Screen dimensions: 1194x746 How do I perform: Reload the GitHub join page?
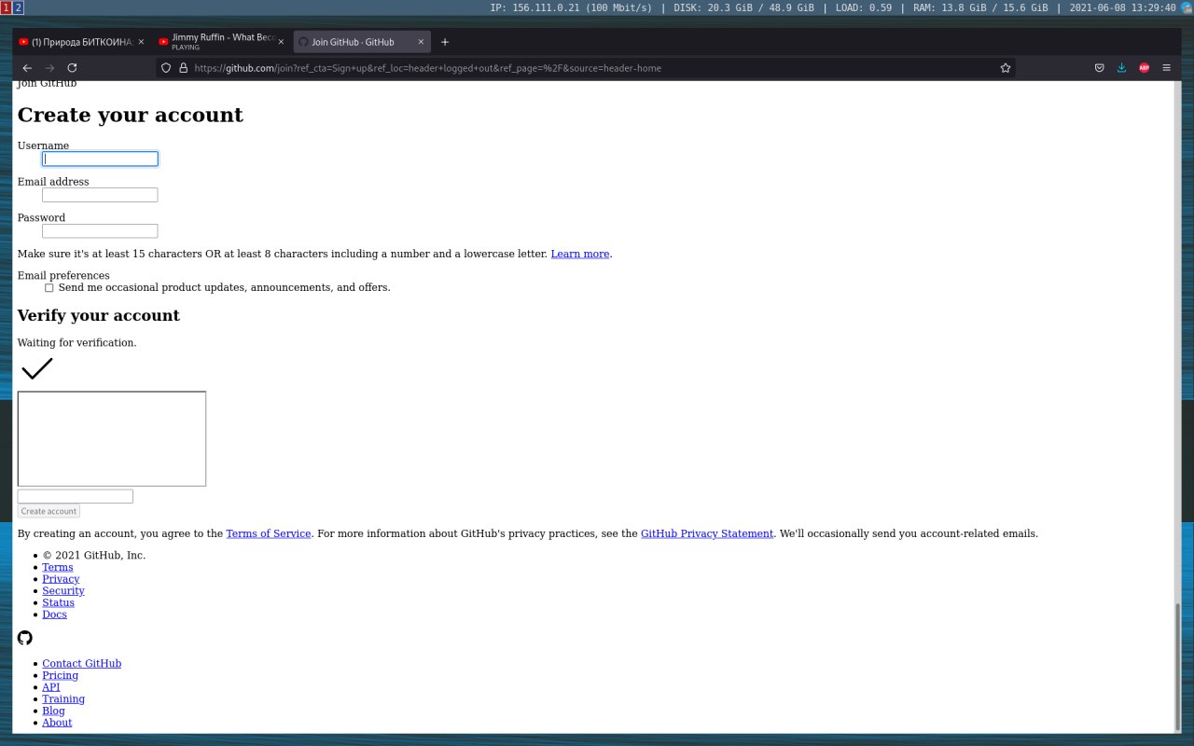(x=72, y=68)
